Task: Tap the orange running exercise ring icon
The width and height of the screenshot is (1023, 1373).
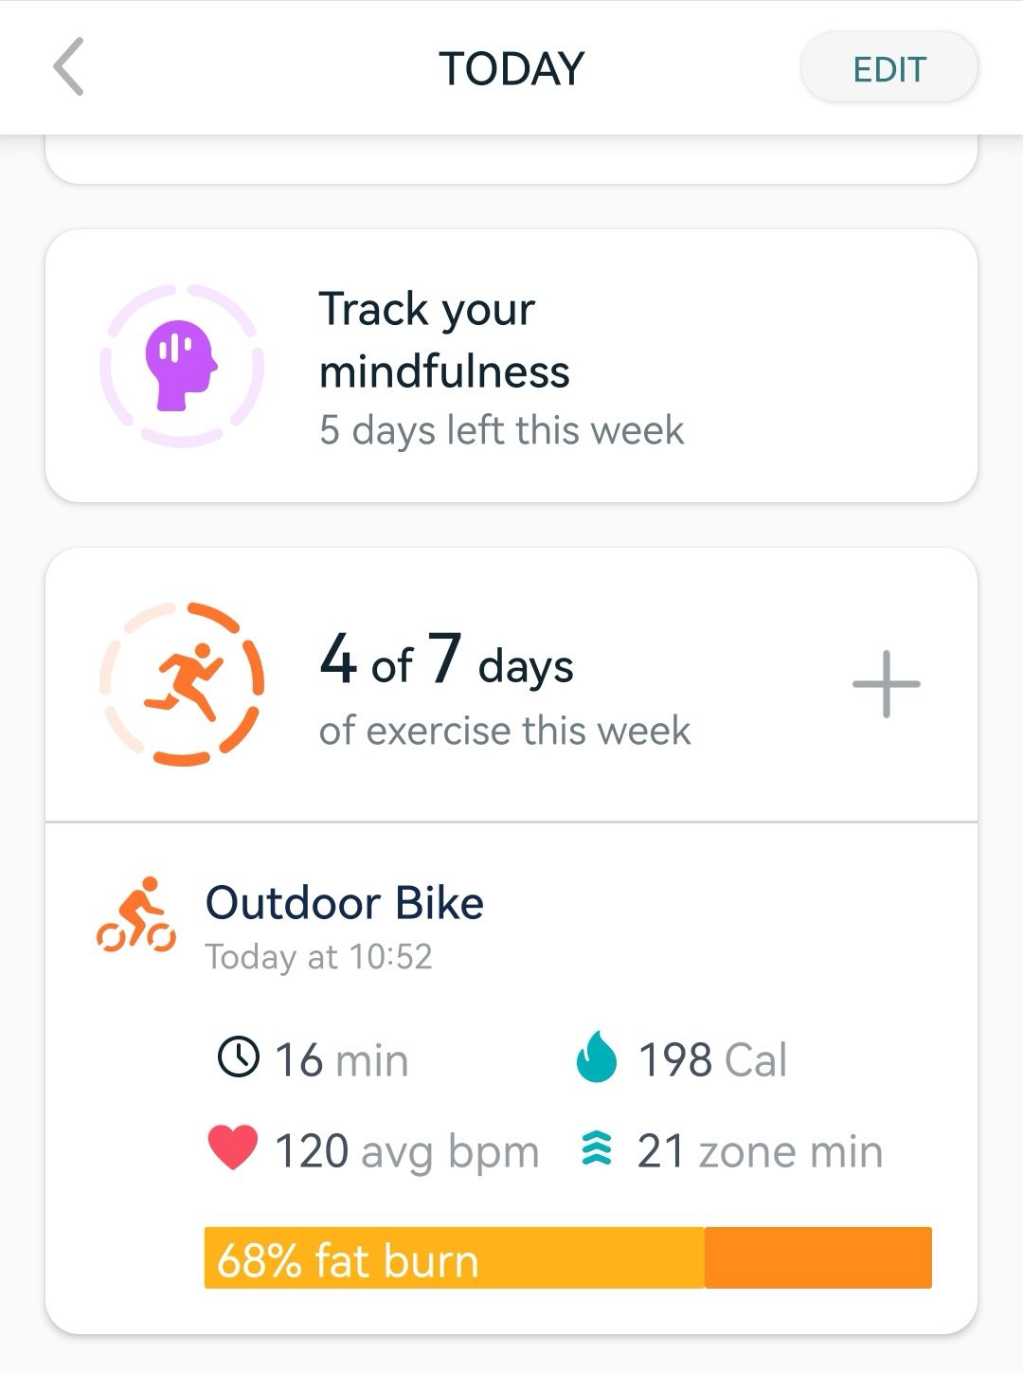Action: pyautogui.click(x=181, y=684)
